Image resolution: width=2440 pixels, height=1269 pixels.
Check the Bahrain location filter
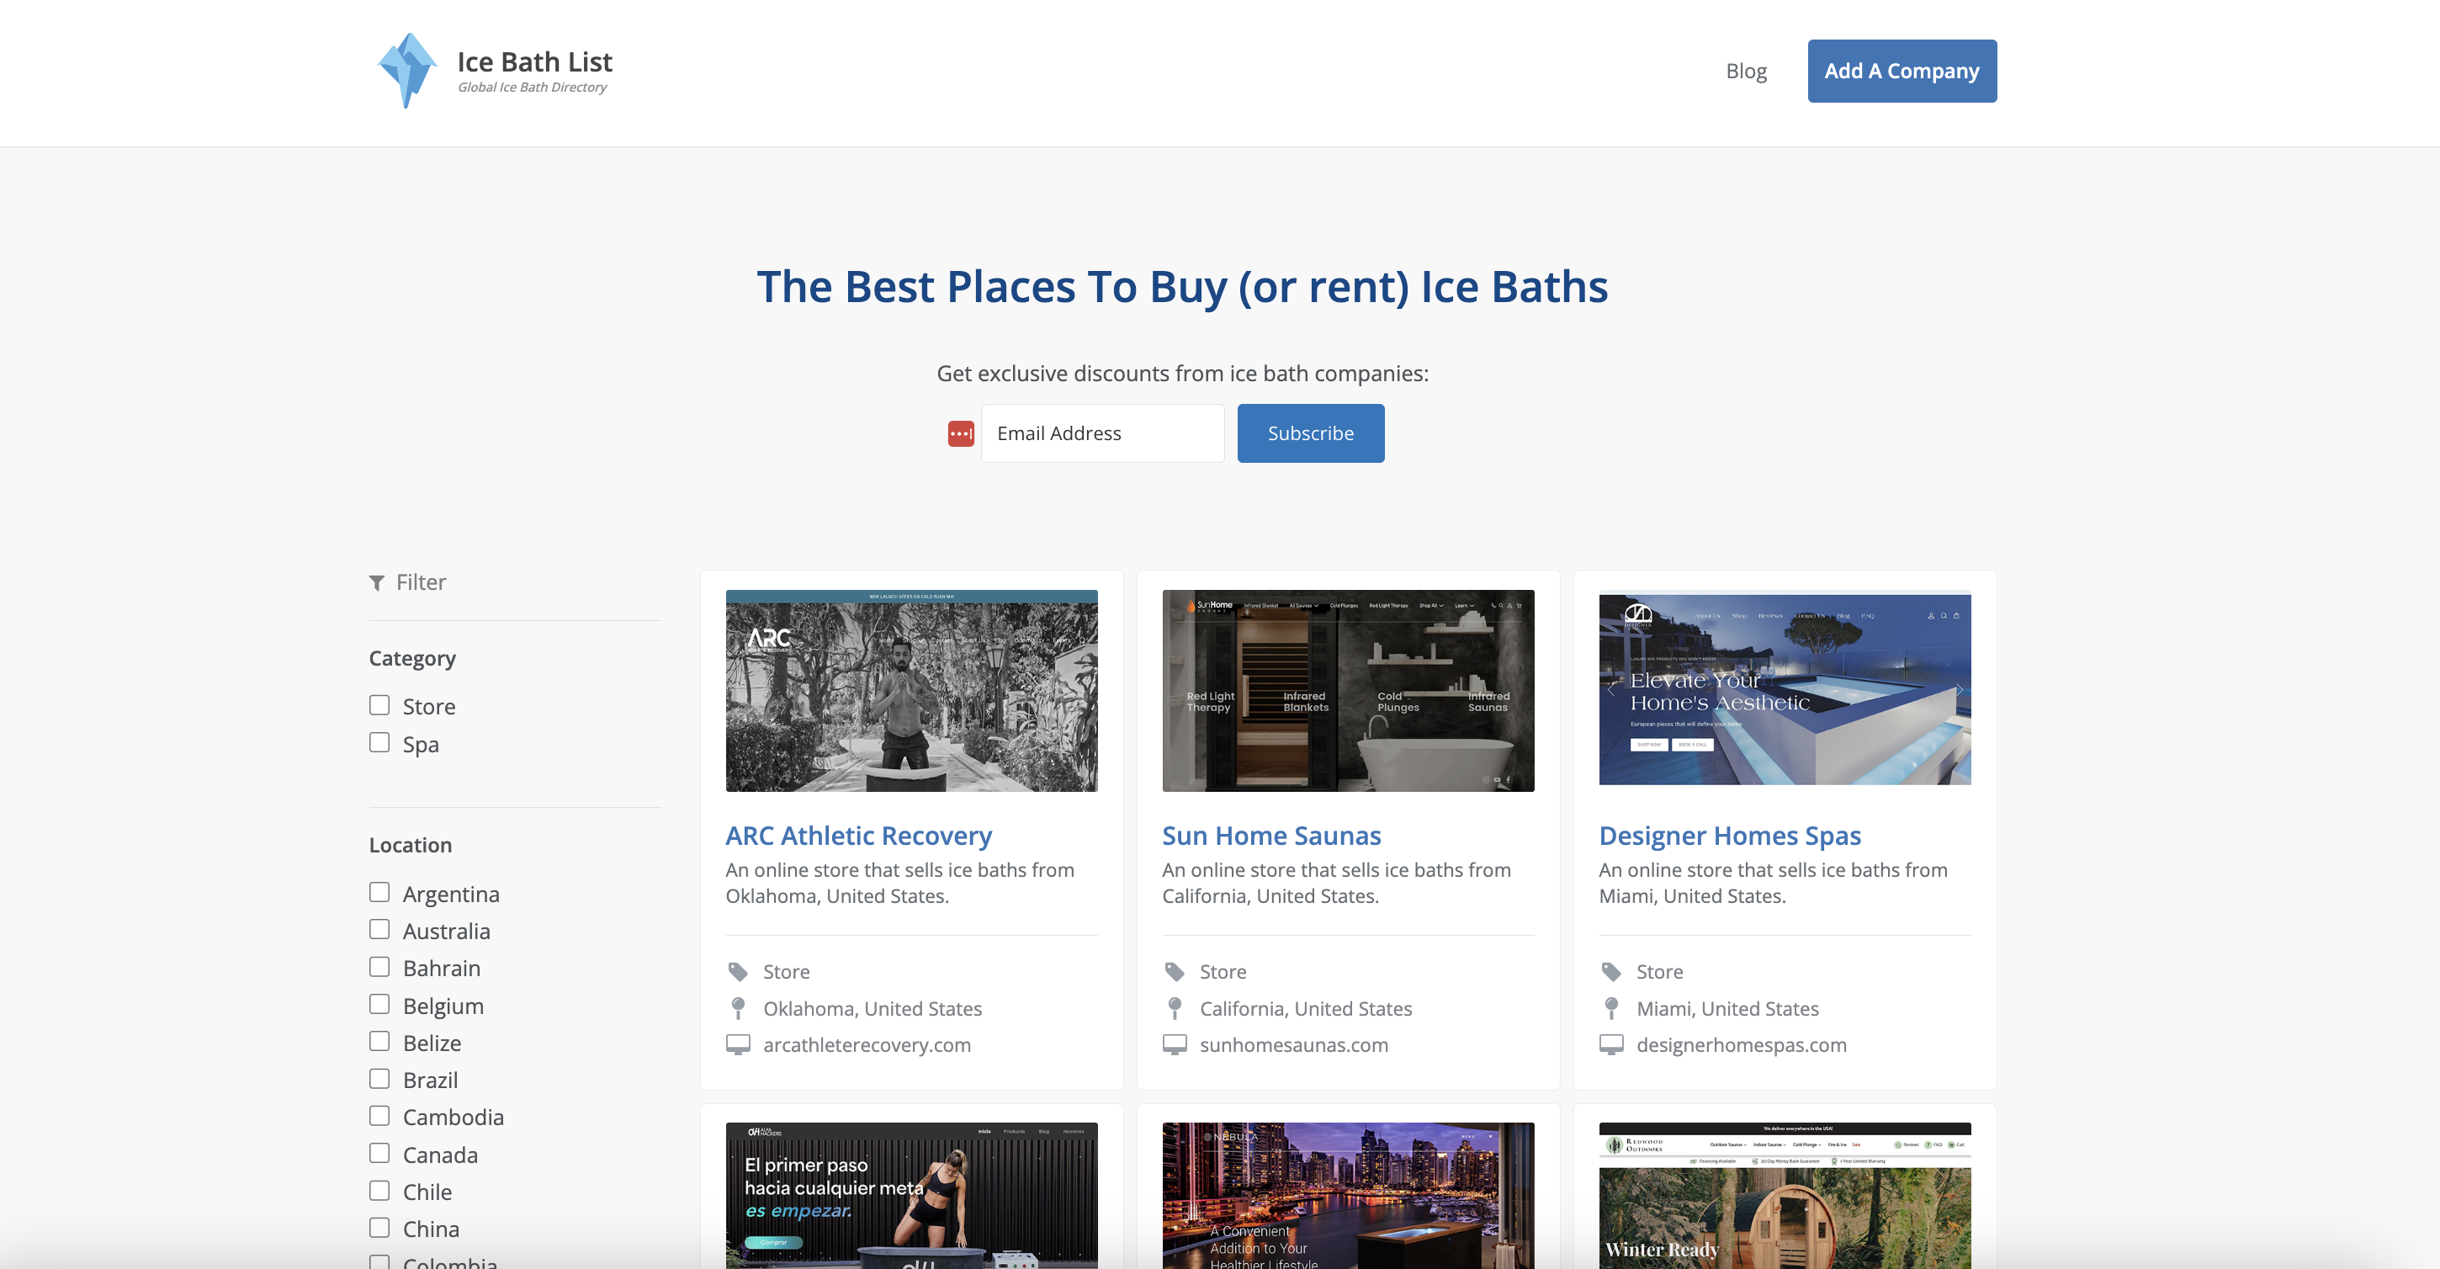point(379,967)
